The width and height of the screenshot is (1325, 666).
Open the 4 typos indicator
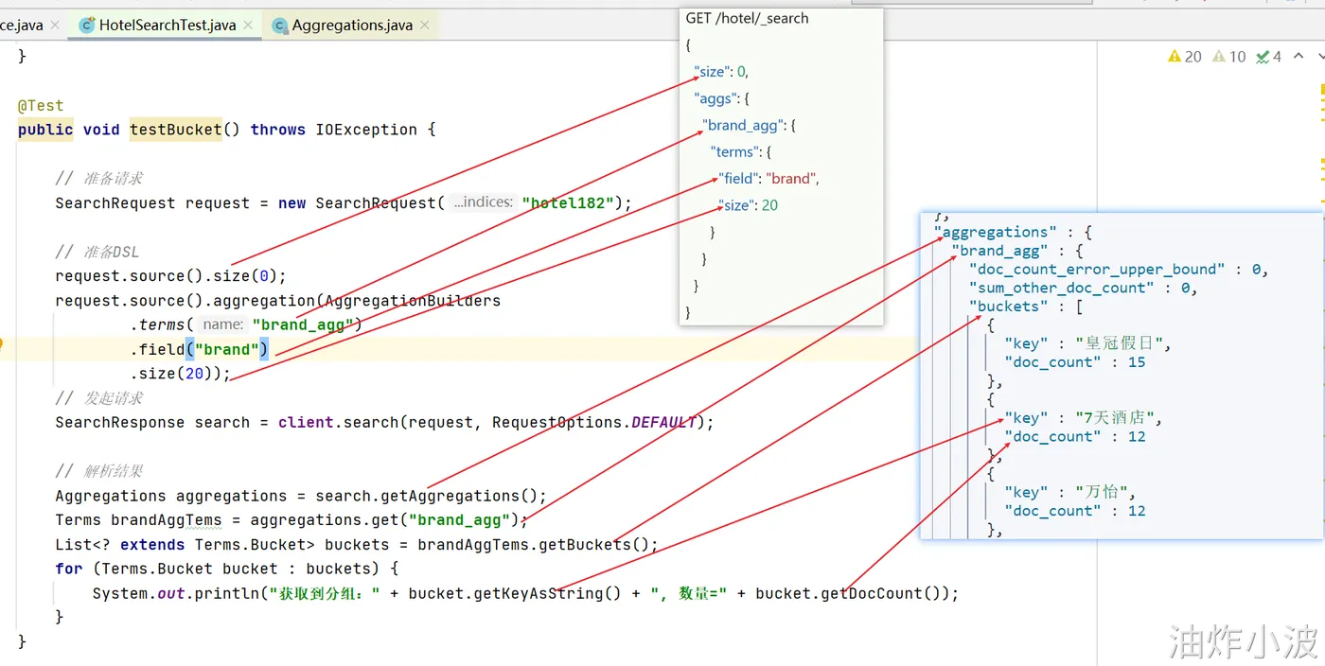pyautogui.click(x=1268, y=57)
